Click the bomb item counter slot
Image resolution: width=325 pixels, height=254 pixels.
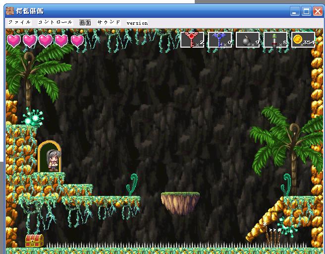coord(248,40)
